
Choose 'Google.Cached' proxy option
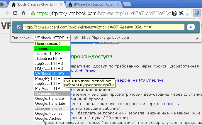[x=52, y=119]
